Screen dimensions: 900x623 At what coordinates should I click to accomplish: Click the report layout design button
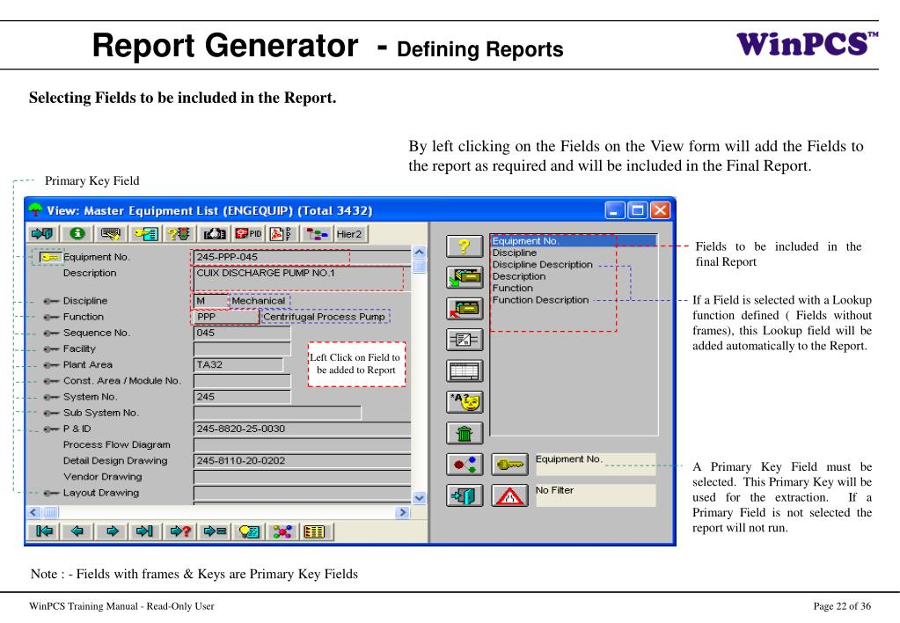[465, 340]
